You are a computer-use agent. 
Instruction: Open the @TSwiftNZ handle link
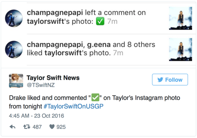41,85
